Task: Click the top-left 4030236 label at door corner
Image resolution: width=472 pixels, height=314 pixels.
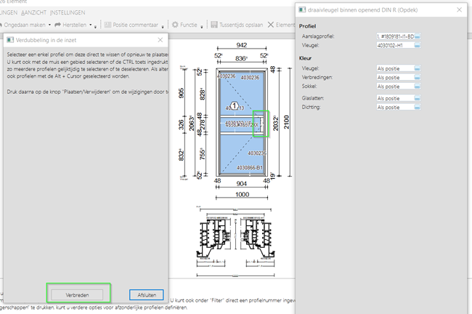Action: point(227,76)
